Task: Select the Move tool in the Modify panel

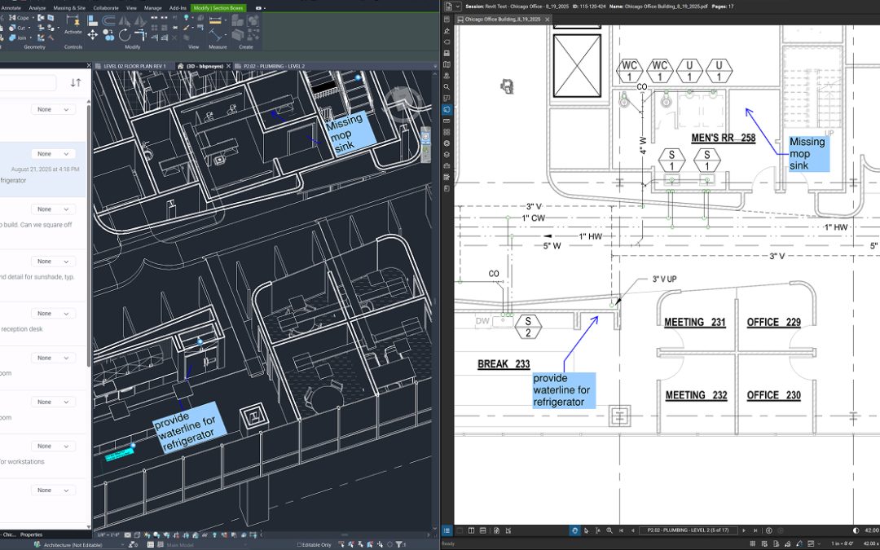Action: click(x=92, y=35)
